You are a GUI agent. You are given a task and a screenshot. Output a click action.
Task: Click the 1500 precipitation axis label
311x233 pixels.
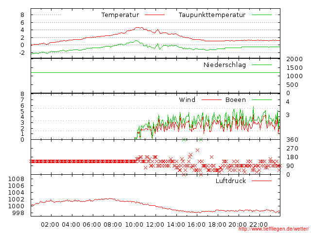point(294,68)
